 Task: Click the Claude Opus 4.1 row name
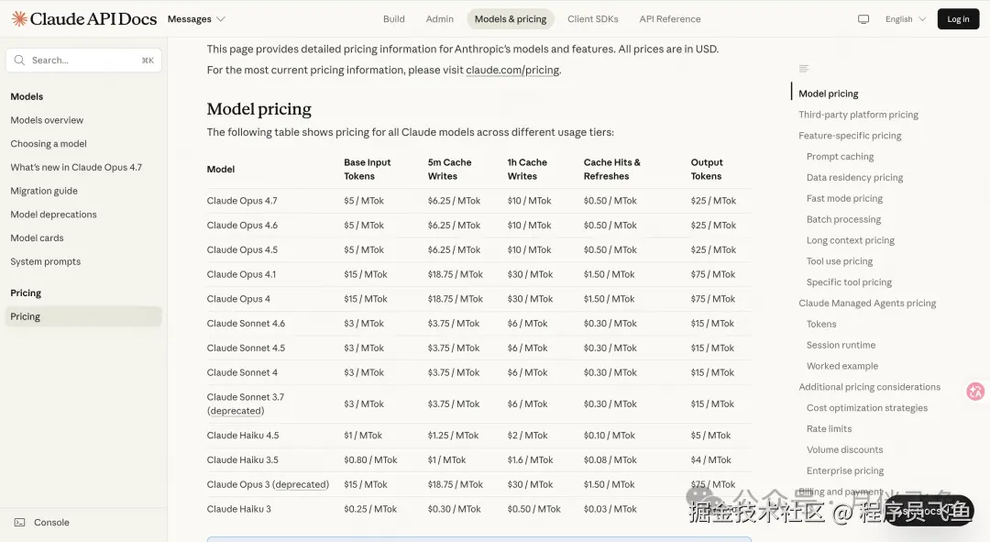pyautogui.click(x=241, y=275)
